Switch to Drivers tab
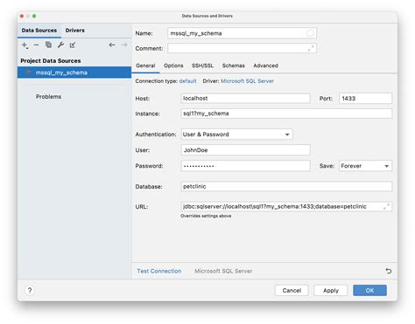The image size is (415, 324). [74, 31]
